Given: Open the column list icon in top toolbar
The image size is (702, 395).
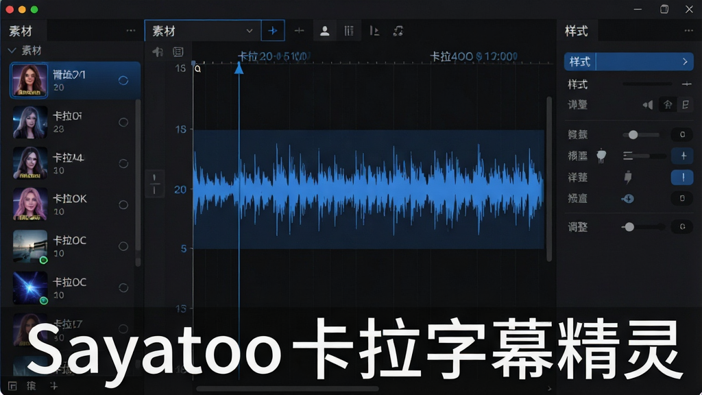Looking at the screenshot, I should coord(349,30).
